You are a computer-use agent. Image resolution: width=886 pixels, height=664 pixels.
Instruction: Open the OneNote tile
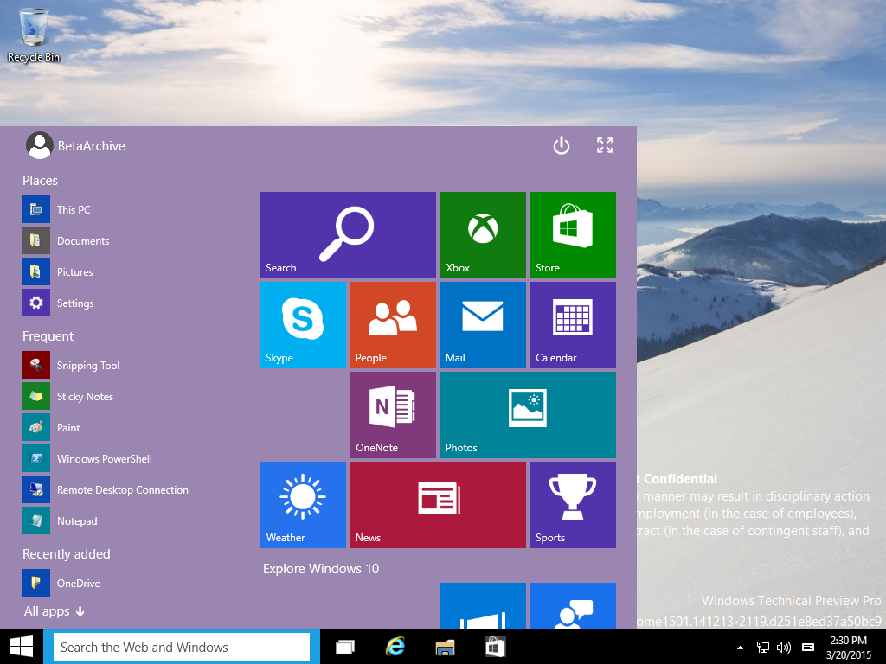[x=392, y=414]
